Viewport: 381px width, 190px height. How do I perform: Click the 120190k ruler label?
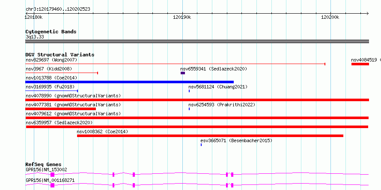182,17
